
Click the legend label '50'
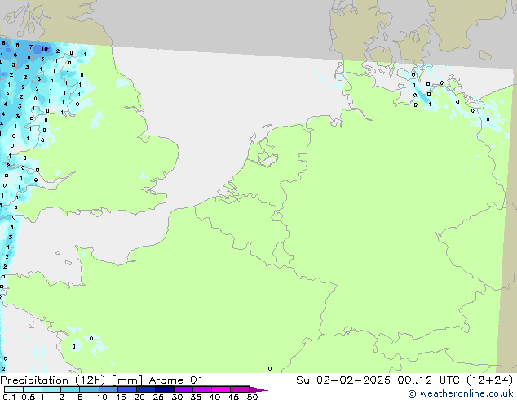point(252,397)
